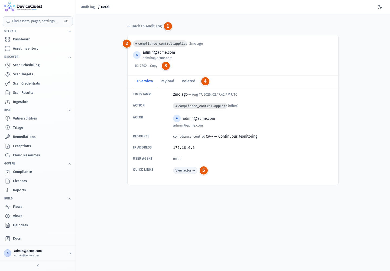
Task: Click the Scan Results document icon
Action: (8, 93)
